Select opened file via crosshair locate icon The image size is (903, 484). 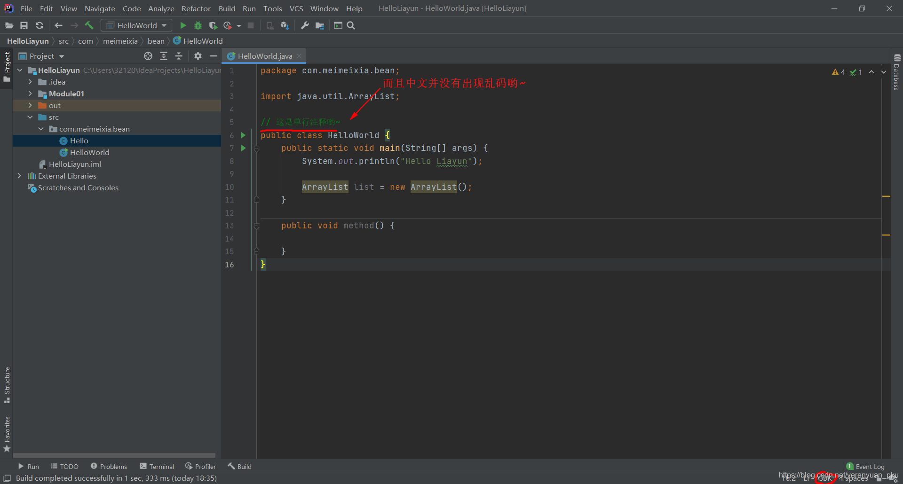point(148,56)
